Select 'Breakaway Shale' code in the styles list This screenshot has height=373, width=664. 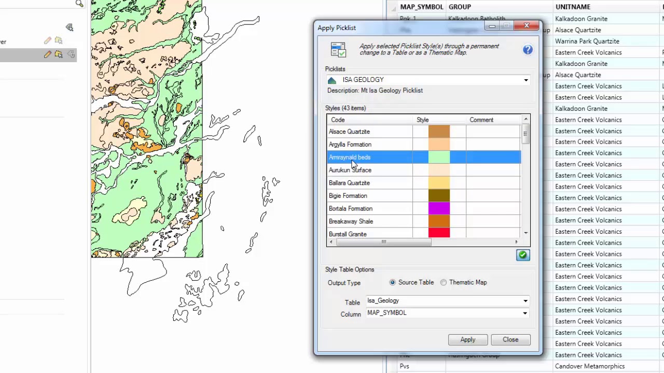point(351,221)
